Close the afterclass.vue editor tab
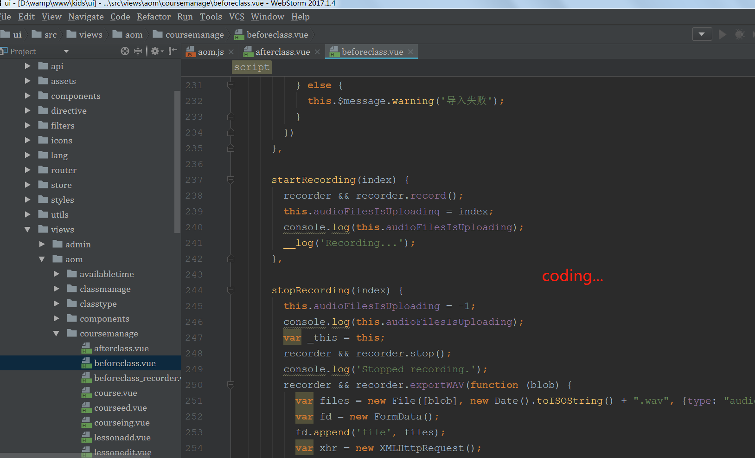Image resolution: width=755 pixels, height=458 pixels. point(317,52)
